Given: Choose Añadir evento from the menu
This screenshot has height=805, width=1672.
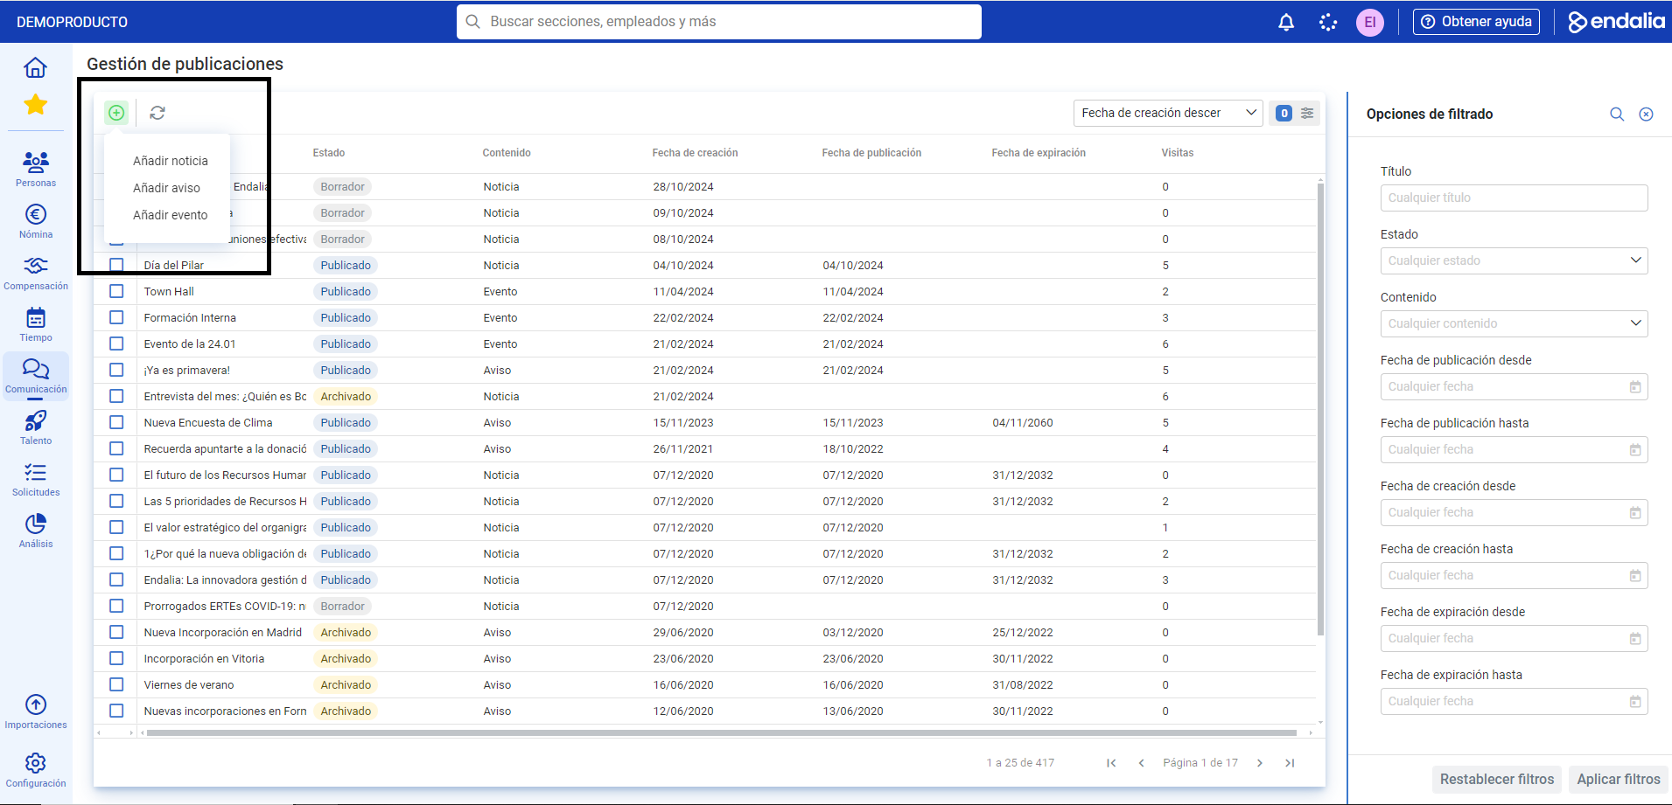Looking at the screenshot, I should (x=171, y=215).
